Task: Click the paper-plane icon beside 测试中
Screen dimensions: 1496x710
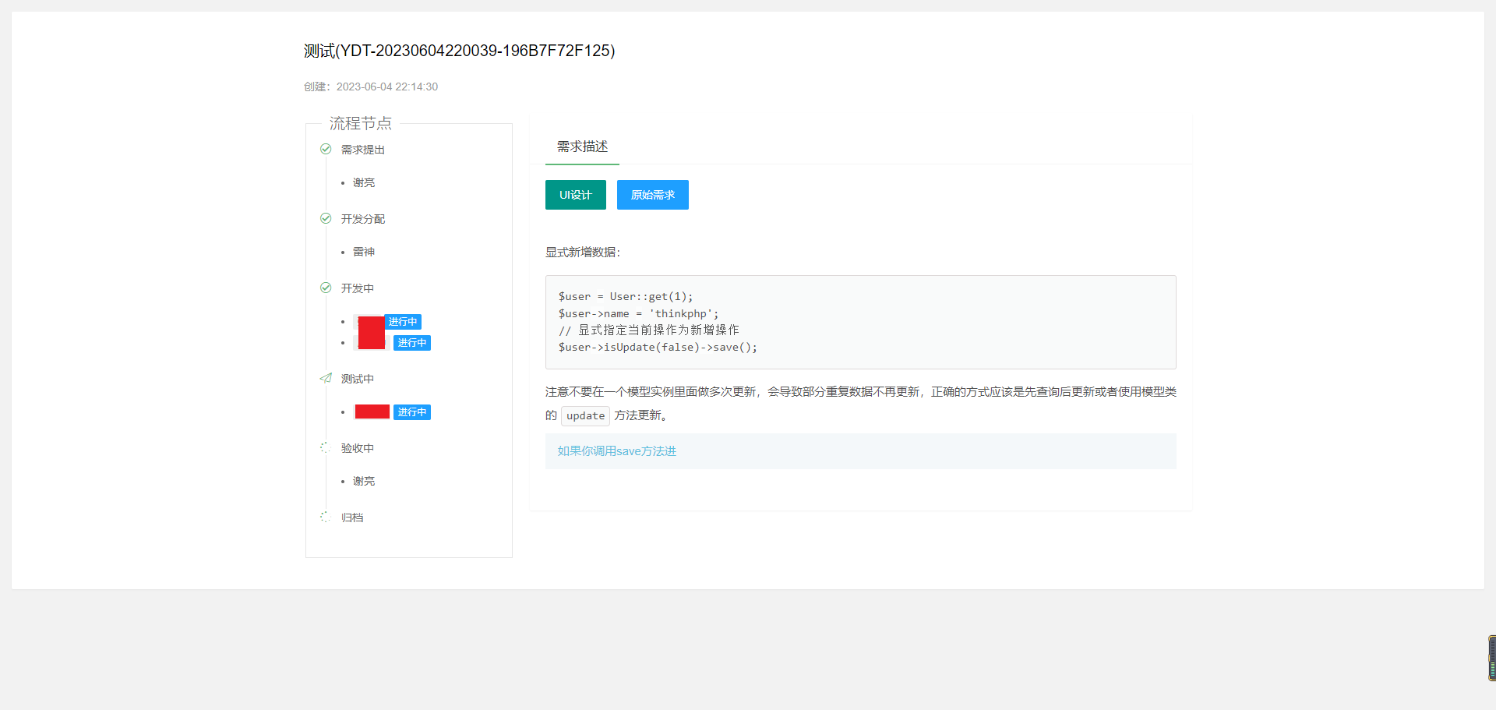Action: tap(326, 378)
